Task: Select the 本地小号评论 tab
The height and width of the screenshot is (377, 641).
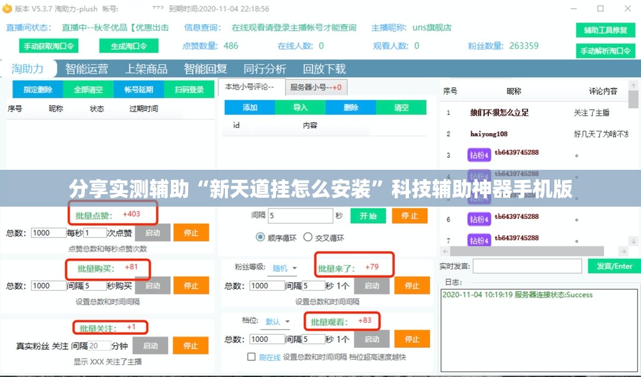Action: click(x=251, y=87)
